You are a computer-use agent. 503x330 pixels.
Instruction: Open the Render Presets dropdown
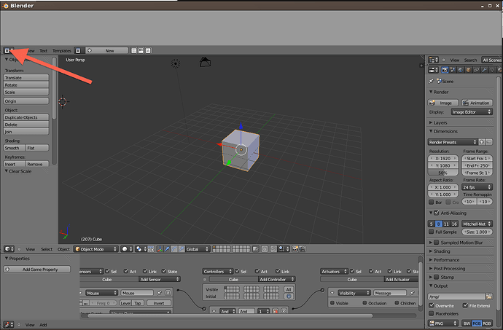[452, 142]
